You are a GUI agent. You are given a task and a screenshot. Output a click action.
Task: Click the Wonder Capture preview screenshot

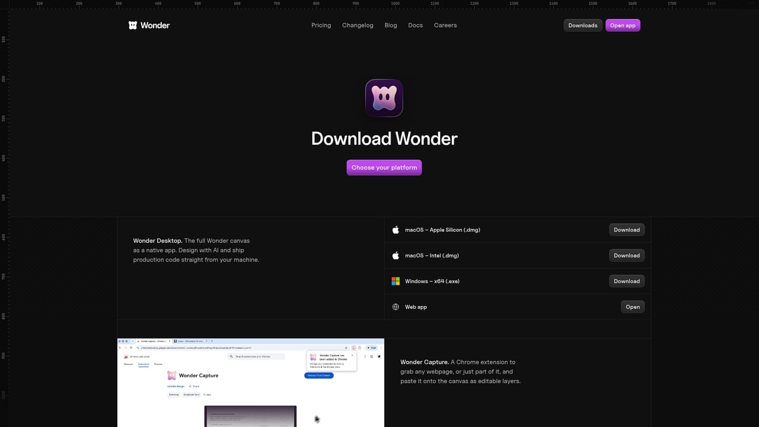(x=251, y=383)
